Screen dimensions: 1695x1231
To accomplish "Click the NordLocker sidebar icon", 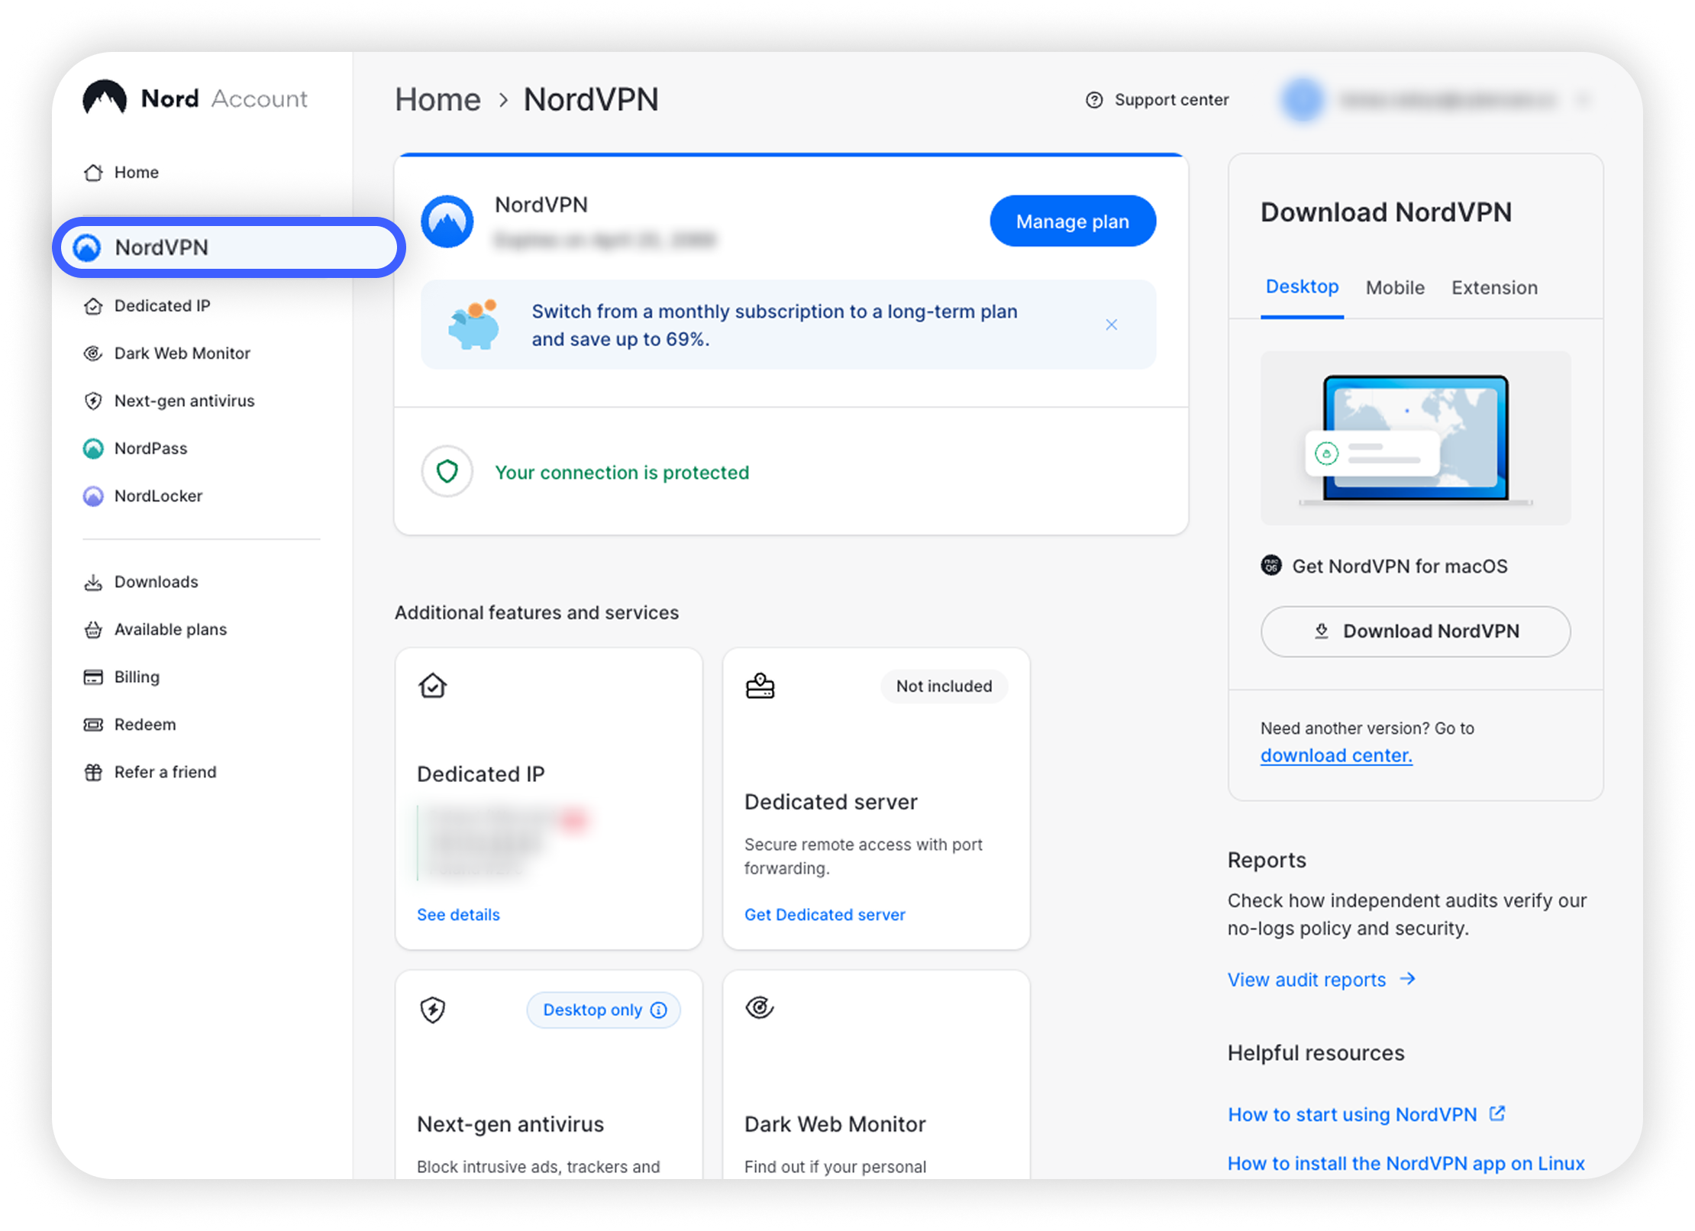I will coord(93,496).
